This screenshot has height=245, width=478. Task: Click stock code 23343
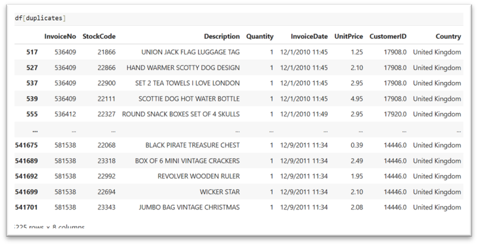click(x=105, y=207)
